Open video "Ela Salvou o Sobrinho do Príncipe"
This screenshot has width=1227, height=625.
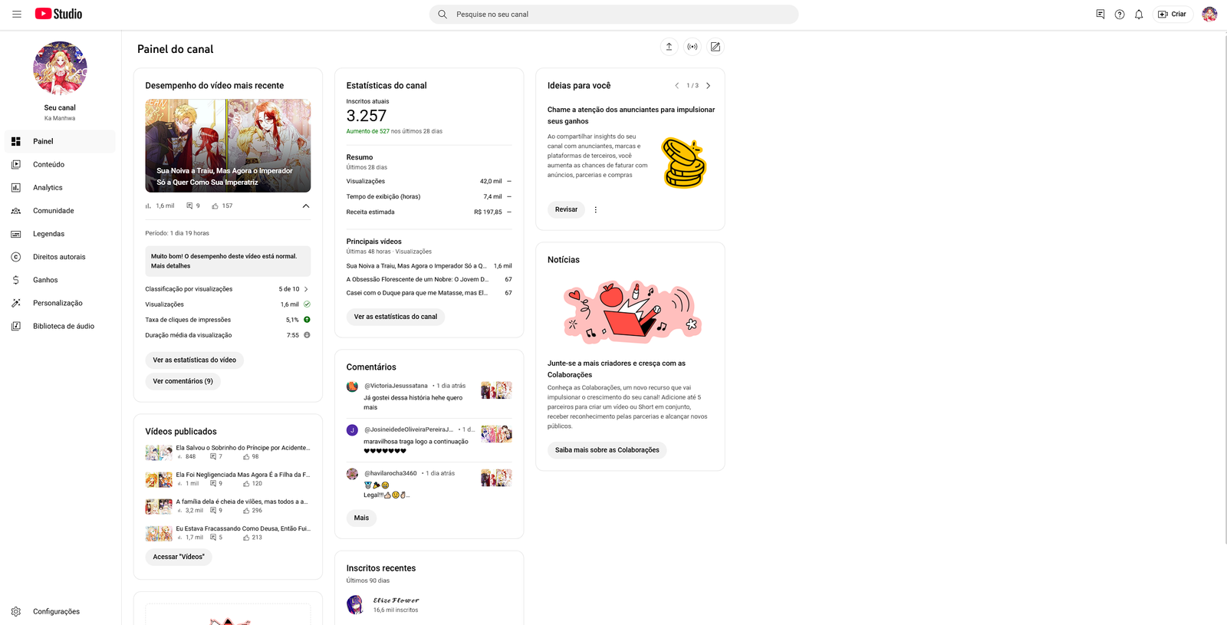point(242,448)
